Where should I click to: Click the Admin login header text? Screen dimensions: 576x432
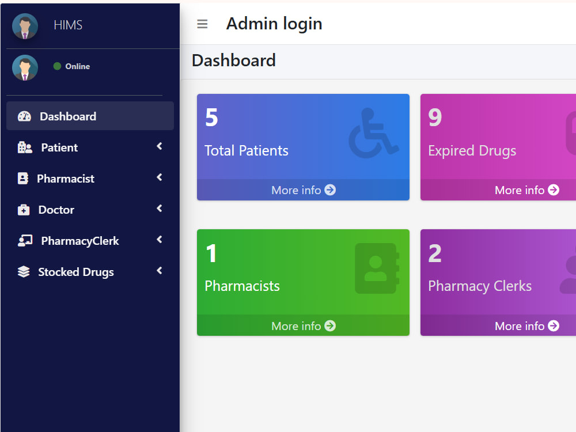[x=274, y=24]
